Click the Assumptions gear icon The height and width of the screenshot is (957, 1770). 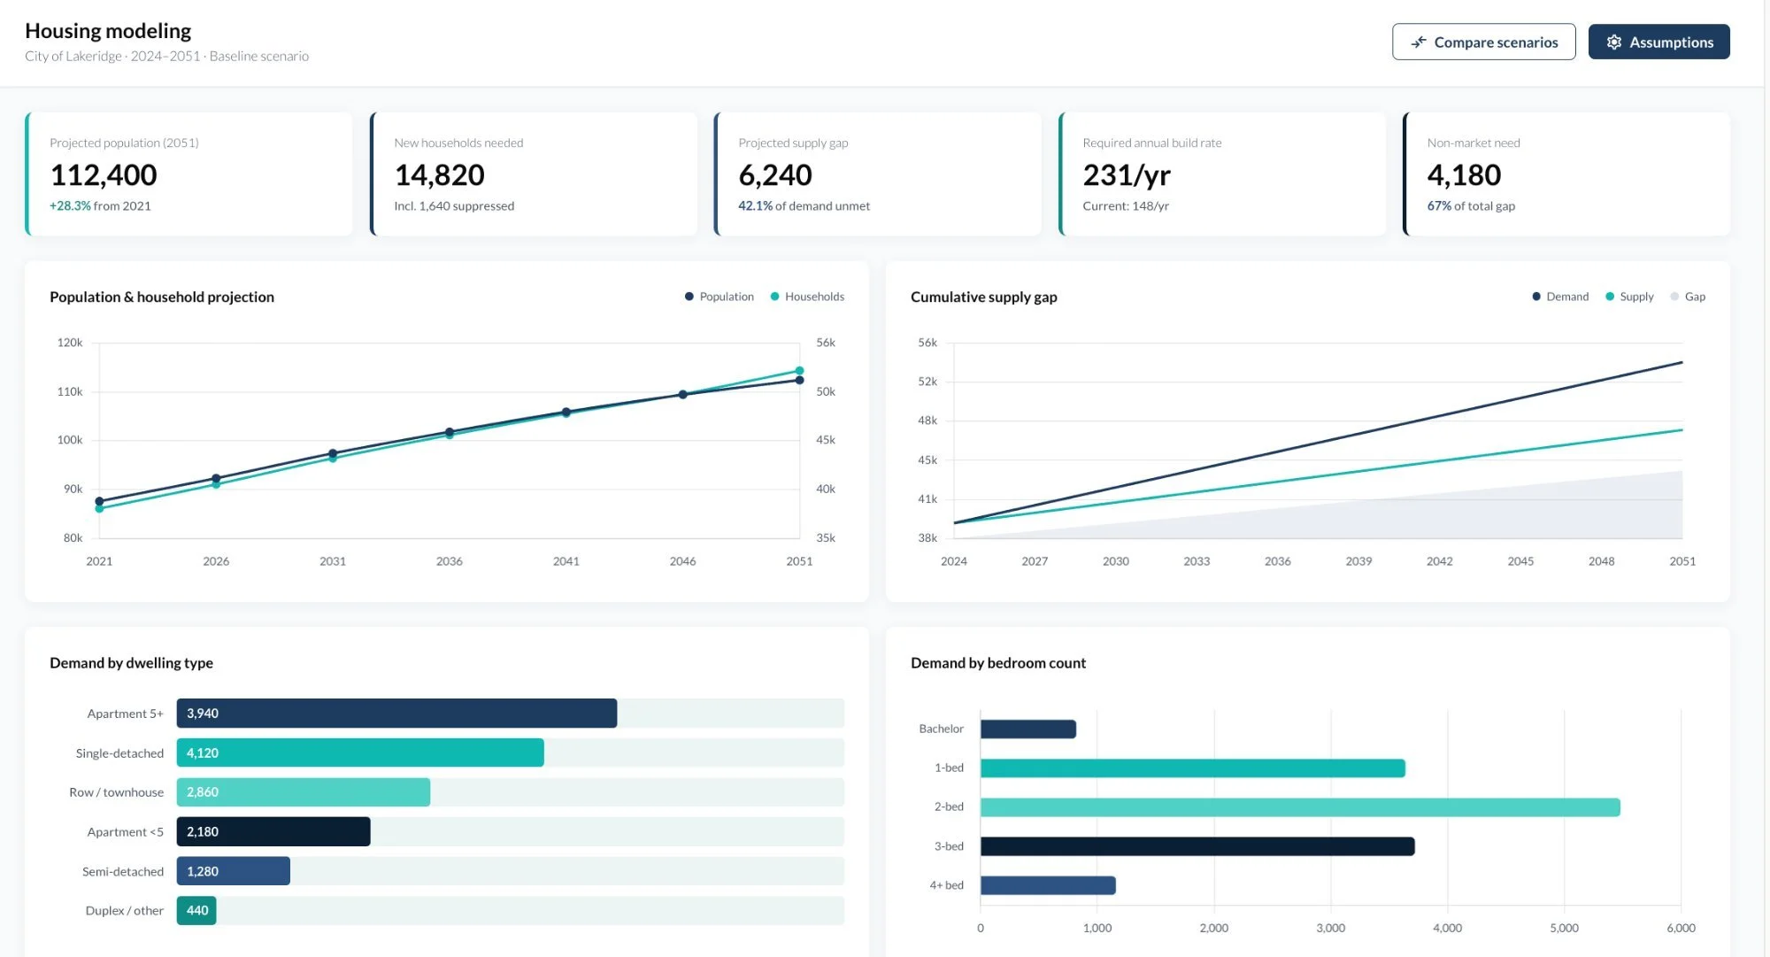click(1614, 42)
